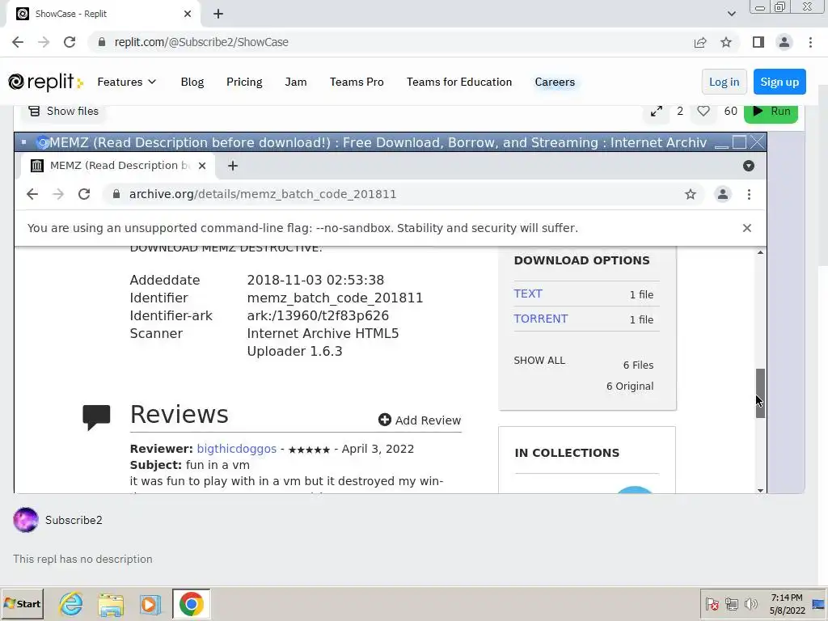Open a new tab in outer Chrome

point(218,14)
